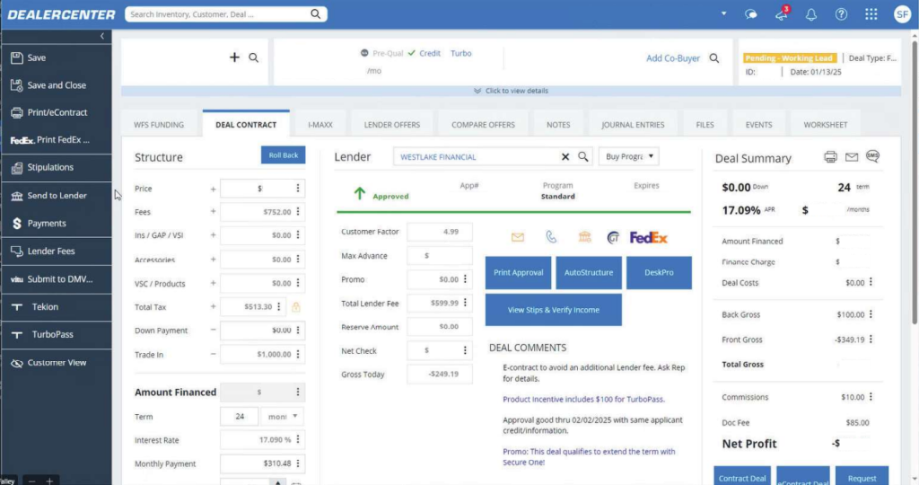Click into the top search input field
Viewport: 919px width, 485px height.
(x=218, y=14)
